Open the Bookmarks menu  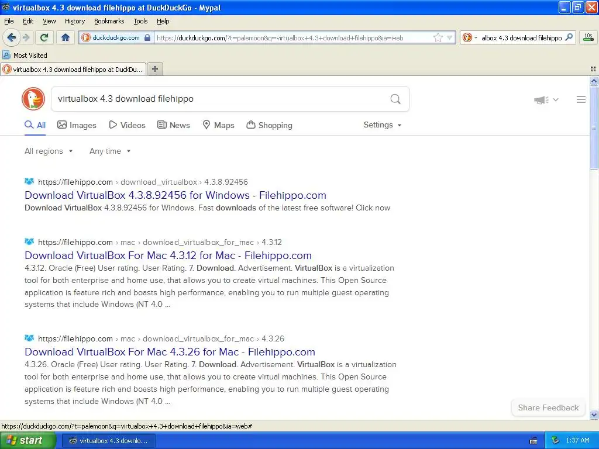[x=109, y=21]
